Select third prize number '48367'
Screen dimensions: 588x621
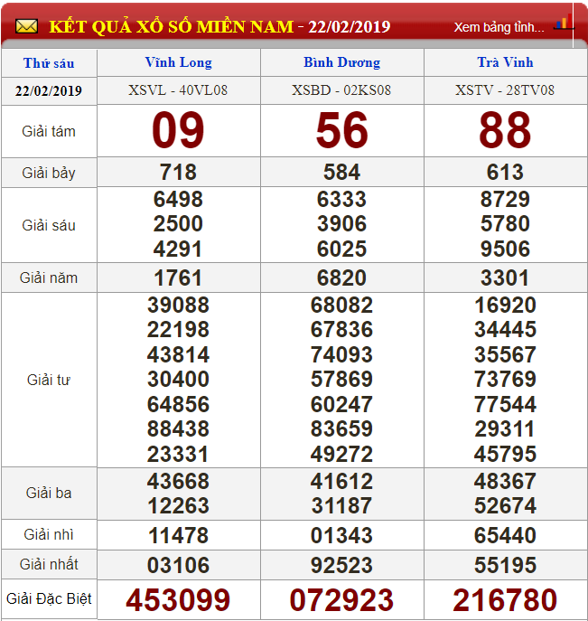click(505, 482)
